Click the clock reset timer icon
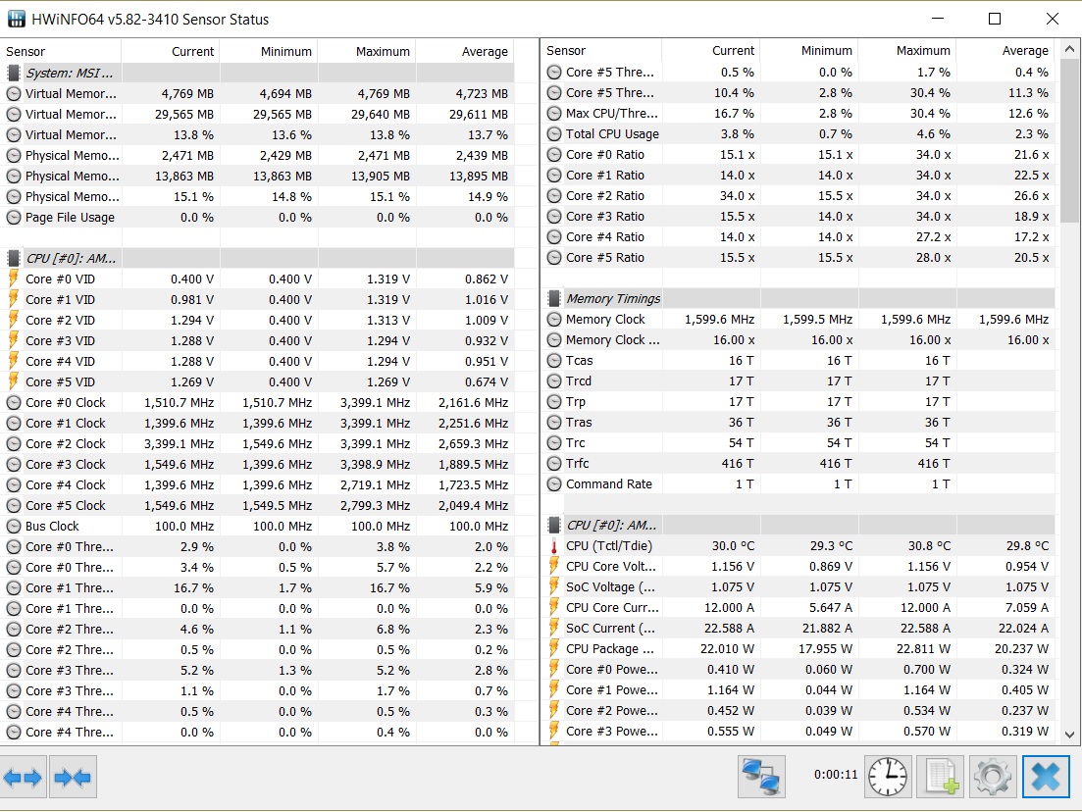This screenshot has height=812, width=1082. [x=888, y=777]
